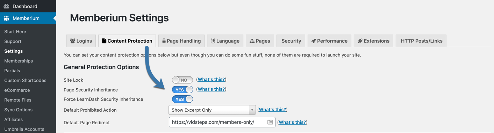Click the Dashboard gauge icon

tap(6, 6)
